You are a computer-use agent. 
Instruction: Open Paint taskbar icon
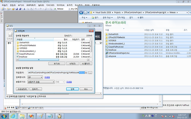click(x=41, y=116)
